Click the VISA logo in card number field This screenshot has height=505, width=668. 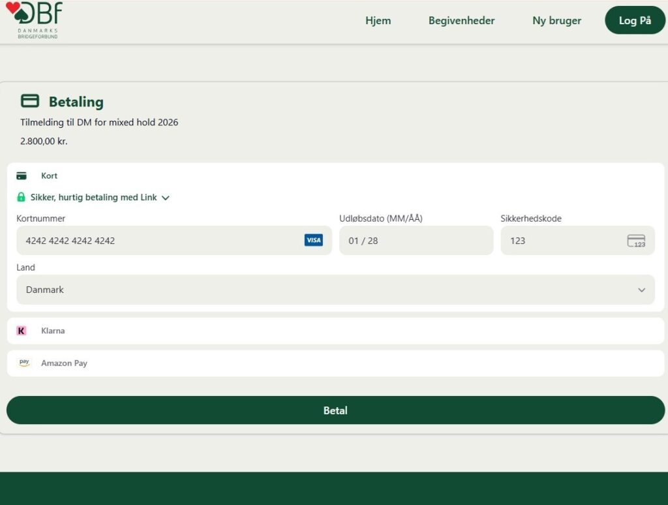click(313, 240)
